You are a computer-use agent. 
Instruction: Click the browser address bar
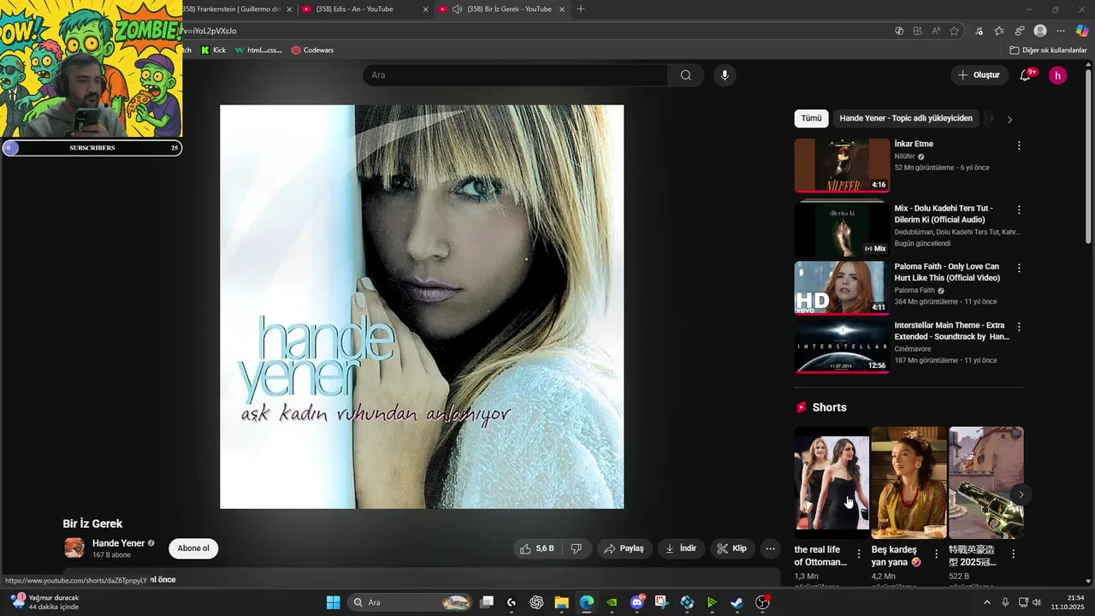point(530,31)
